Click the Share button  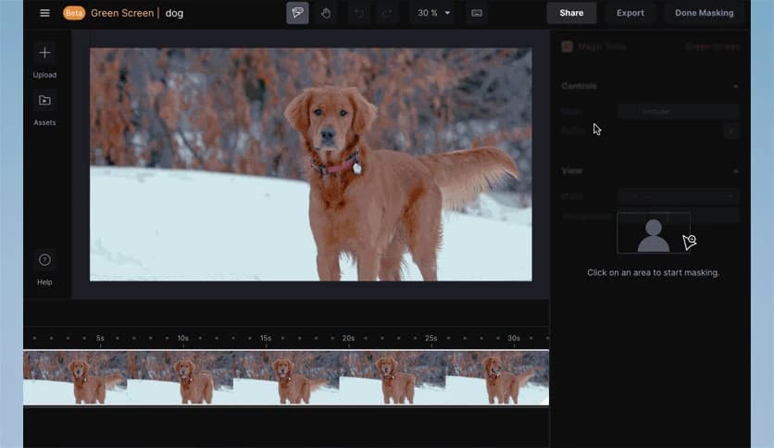571,13
